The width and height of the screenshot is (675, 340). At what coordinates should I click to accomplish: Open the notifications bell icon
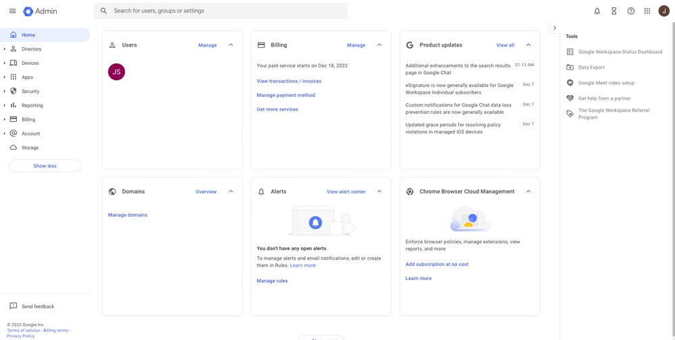[597, 11]
